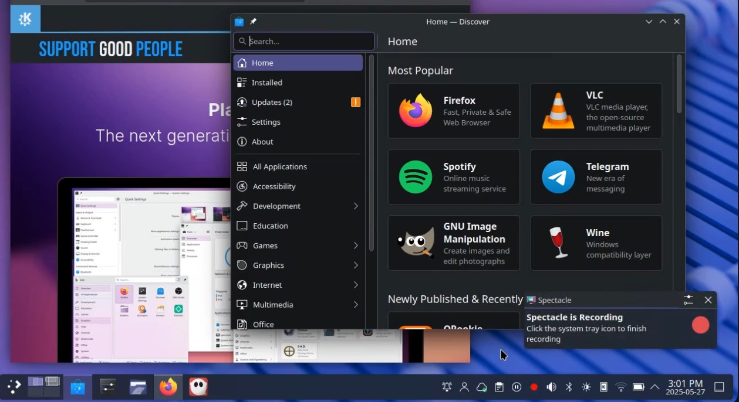Expand the Internet category chevron
Screen dimensions: 739x402
coord(356,285)
